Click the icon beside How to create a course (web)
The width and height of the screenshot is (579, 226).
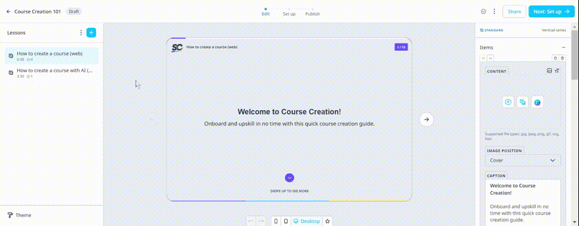10,56
